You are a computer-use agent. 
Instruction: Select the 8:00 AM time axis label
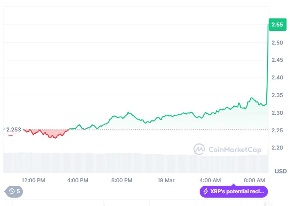254,180
